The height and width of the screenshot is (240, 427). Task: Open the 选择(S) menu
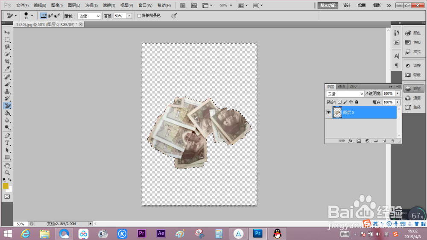[91, 6]
